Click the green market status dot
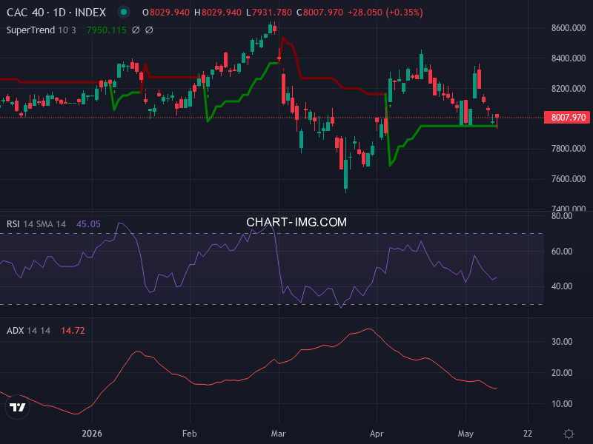The height and width of the screenshot is (444, 593). (124, 12)
